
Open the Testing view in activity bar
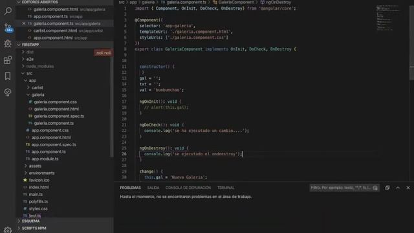[8, 92]
